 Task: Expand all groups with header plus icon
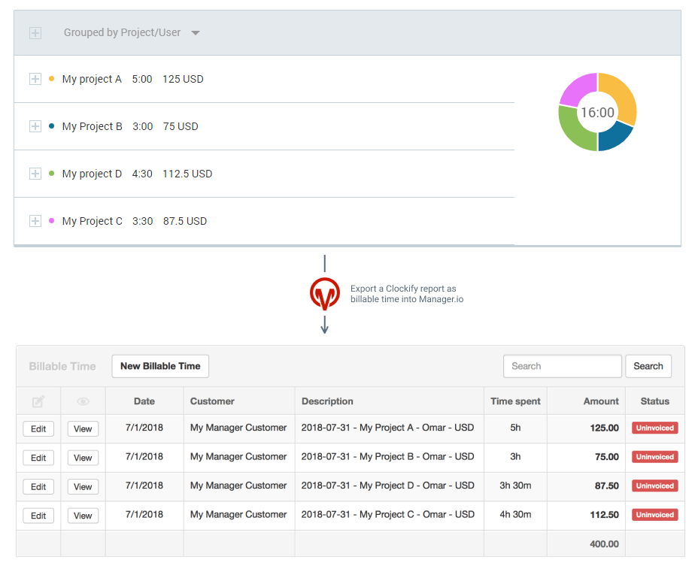tap(35, 33)
